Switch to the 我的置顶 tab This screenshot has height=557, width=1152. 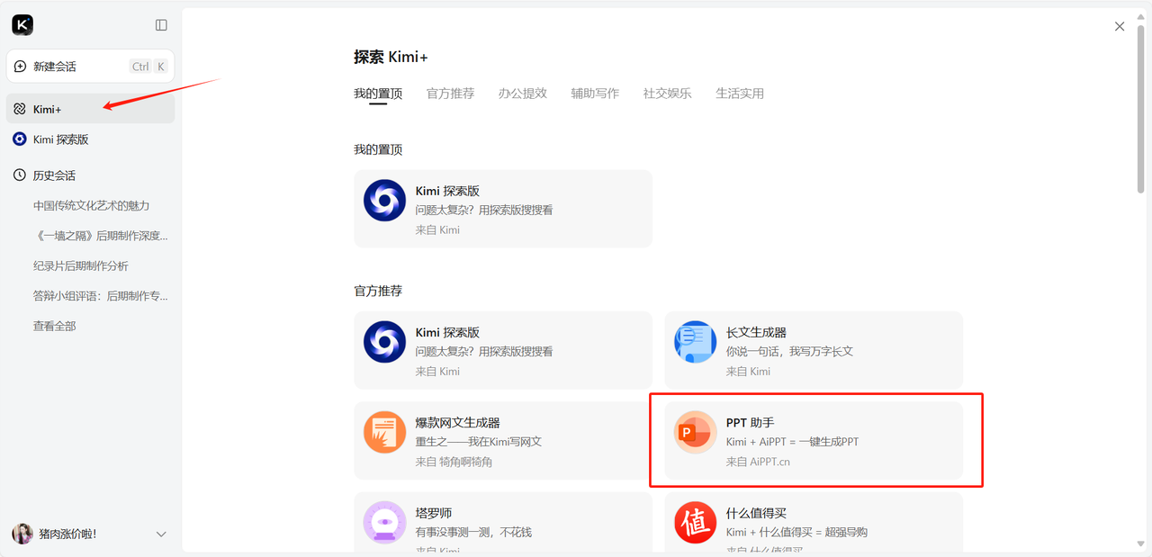tap(378, 94)
